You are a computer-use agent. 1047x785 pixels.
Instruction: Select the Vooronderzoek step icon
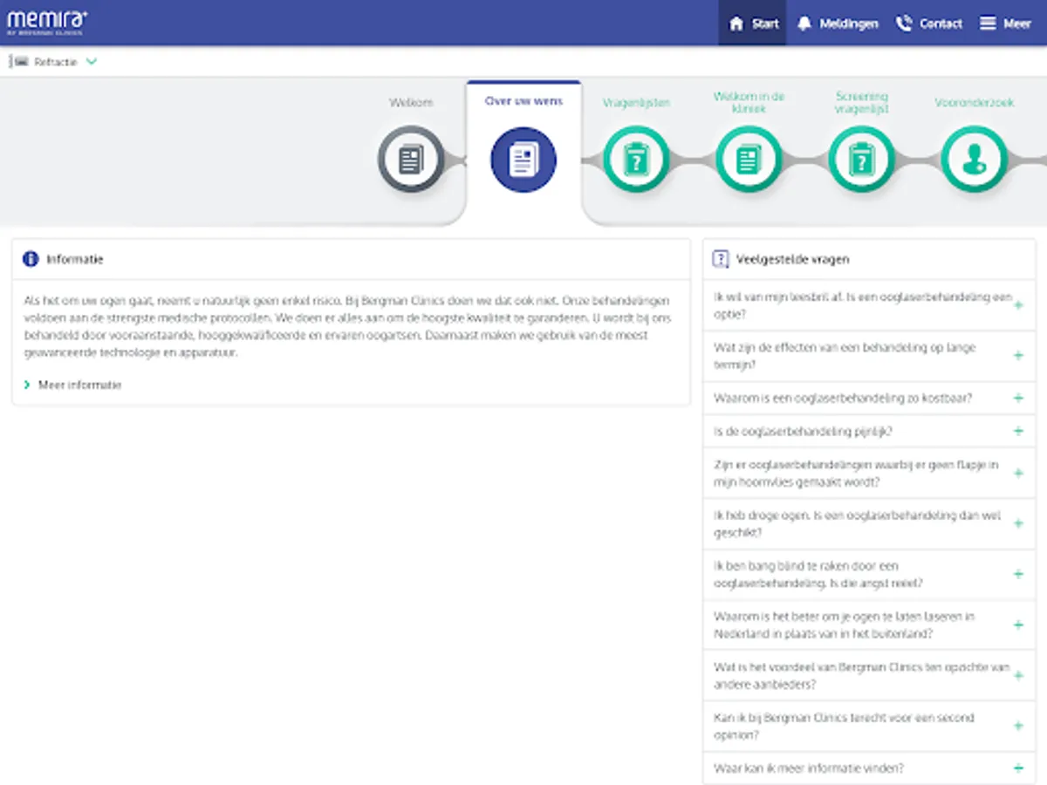974,159
